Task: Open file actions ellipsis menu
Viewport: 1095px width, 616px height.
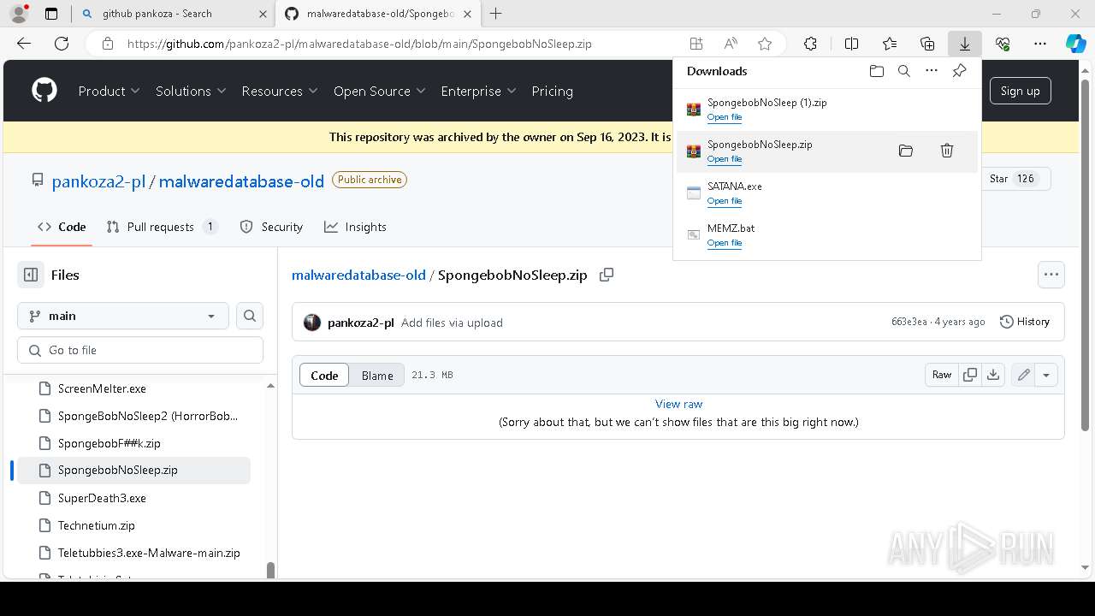Action: pos(1051,275)
